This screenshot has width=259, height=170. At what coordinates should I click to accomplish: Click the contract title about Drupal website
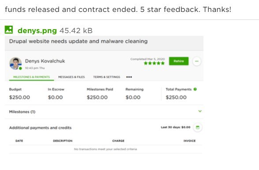pyautogui.click(x=78, y=41)
